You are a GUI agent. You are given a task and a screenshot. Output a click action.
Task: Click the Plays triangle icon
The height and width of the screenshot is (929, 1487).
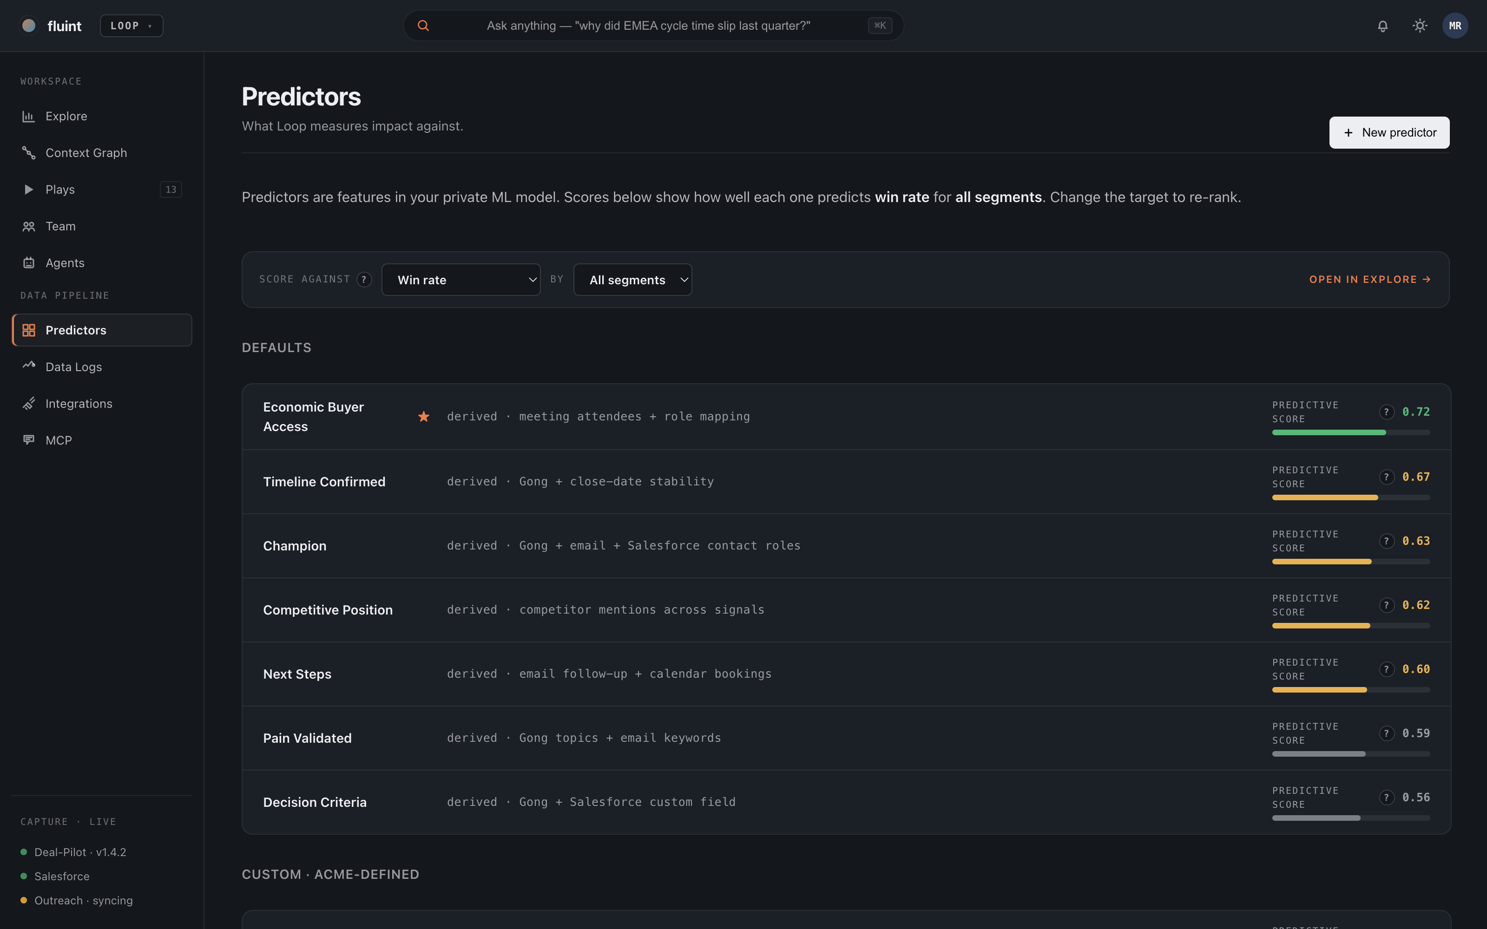28,189
